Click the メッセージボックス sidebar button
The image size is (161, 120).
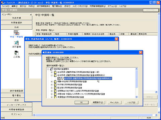click(x=16, y=105)
